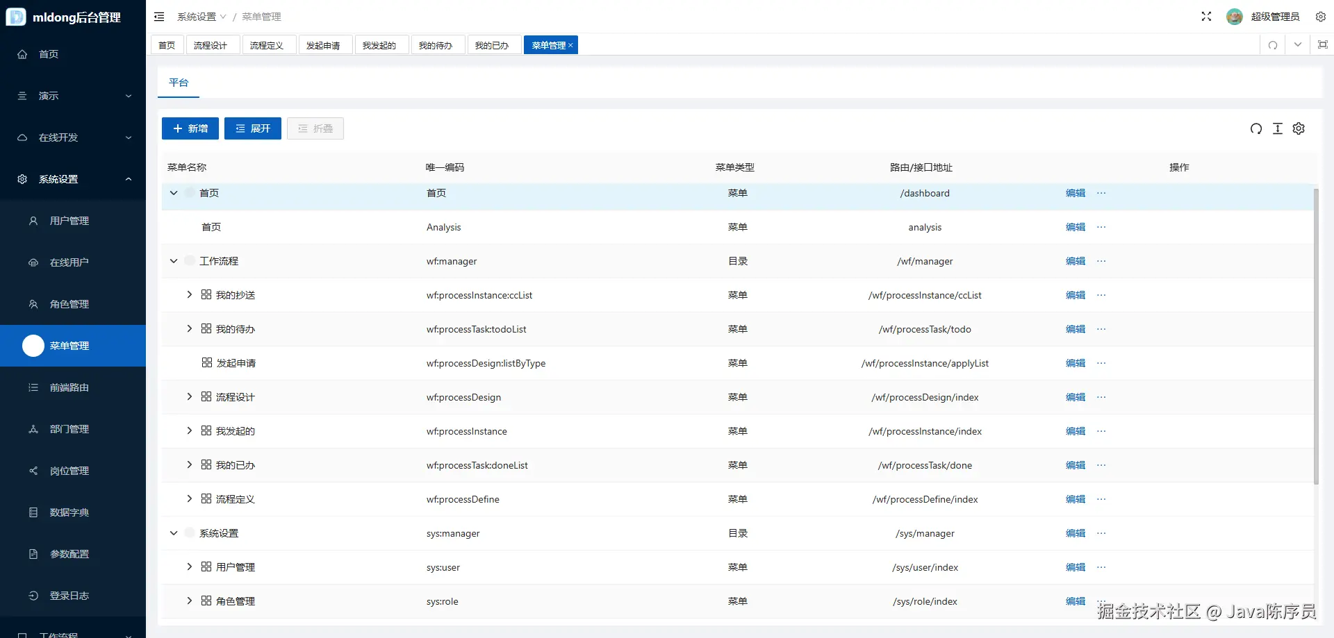Collapse the 首页 tree row
The image size is (1334, 638).
tap(174, 193)
